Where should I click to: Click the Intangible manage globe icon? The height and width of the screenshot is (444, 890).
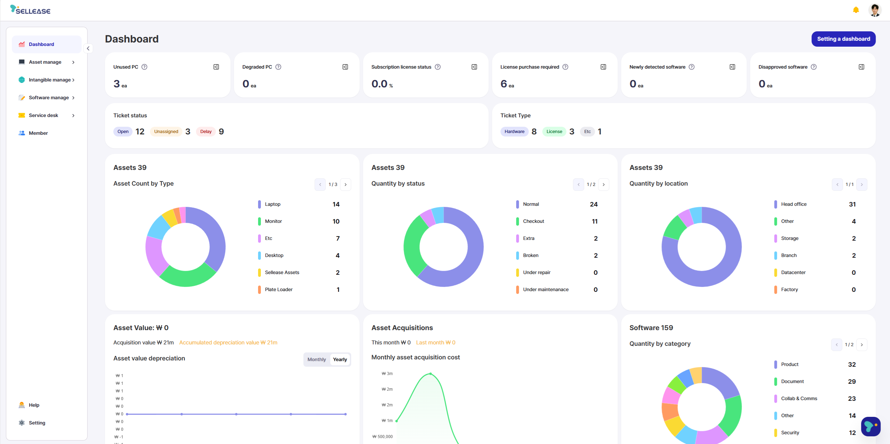(22, 80)
